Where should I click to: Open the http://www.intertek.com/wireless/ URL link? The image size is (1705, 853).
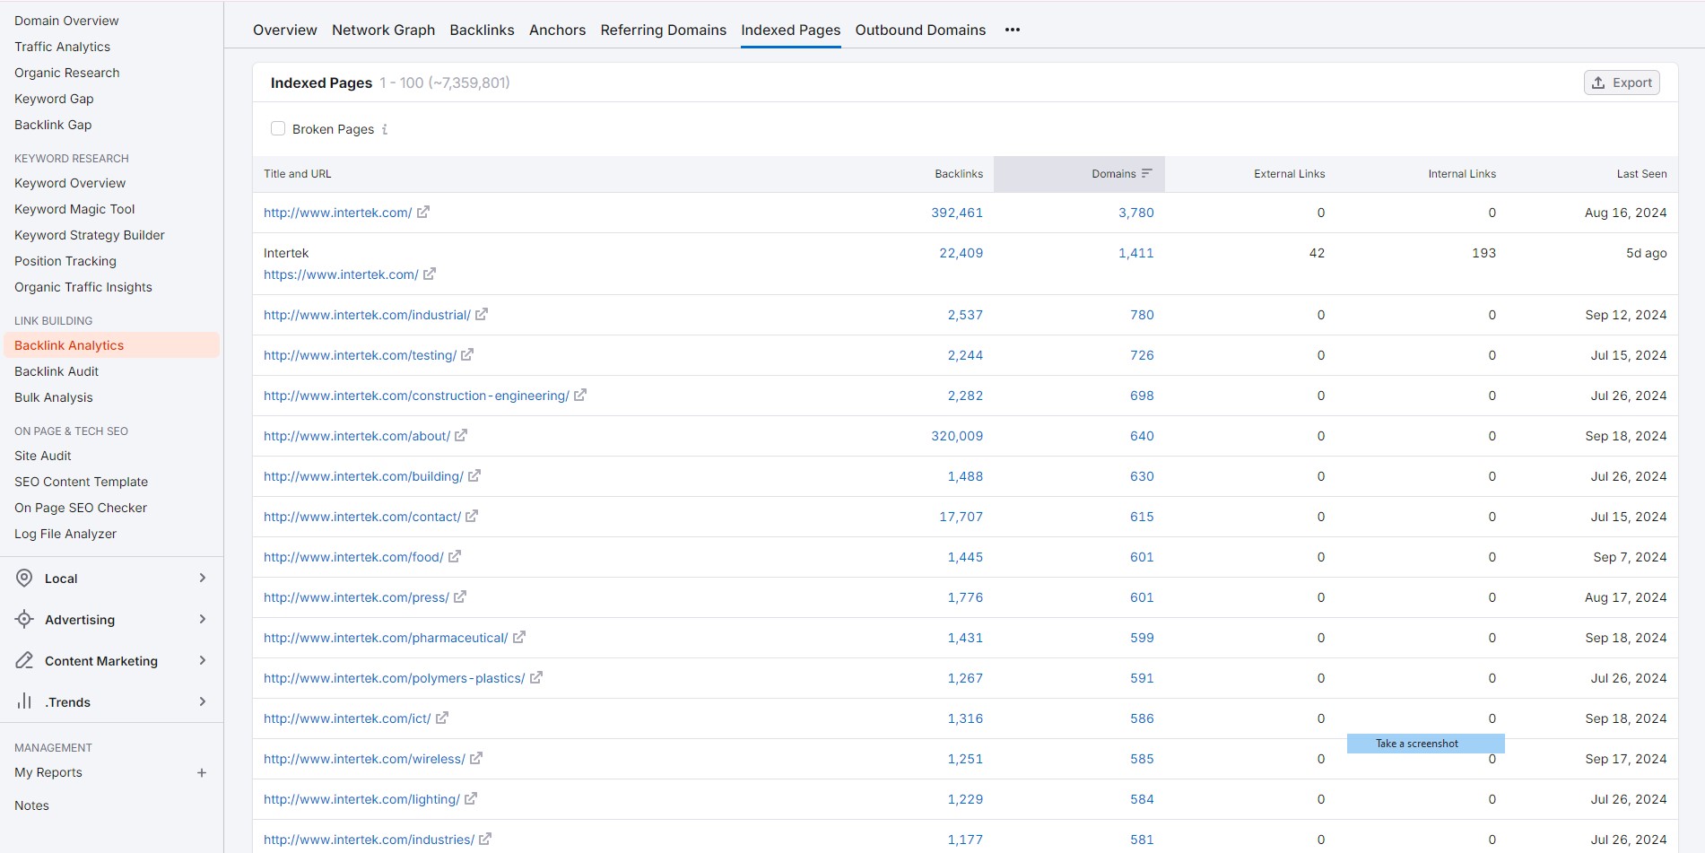[364, 759]
